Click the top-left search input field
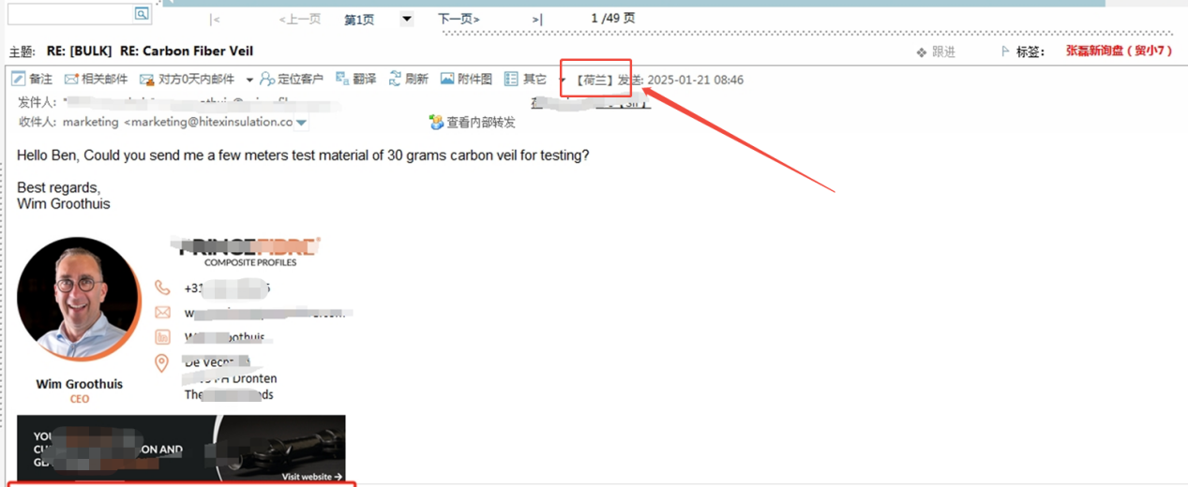The width and height of the screenshot is (1188, 487). 70,13
